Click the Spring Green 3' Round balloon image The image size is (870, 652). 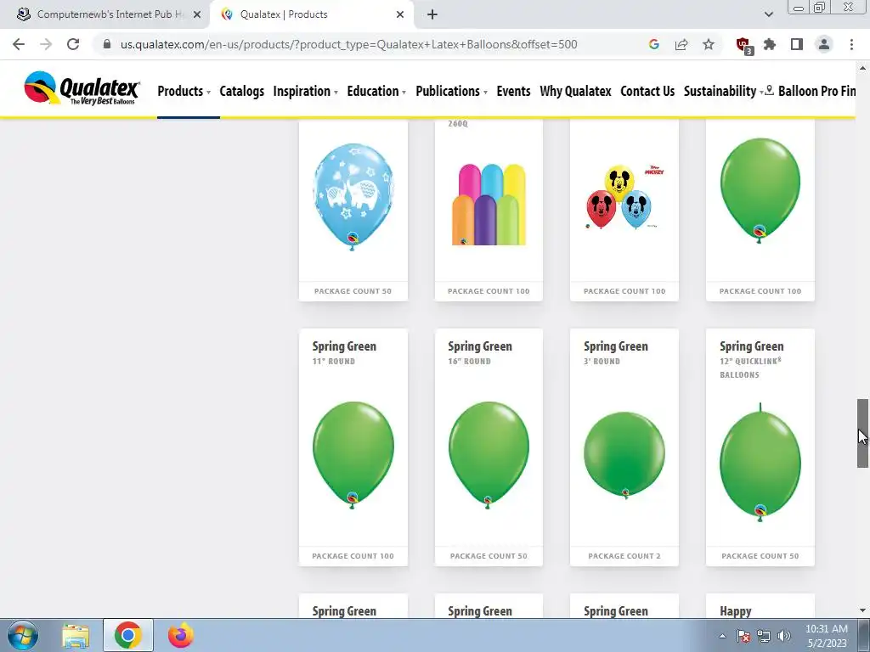click(624, 455)
